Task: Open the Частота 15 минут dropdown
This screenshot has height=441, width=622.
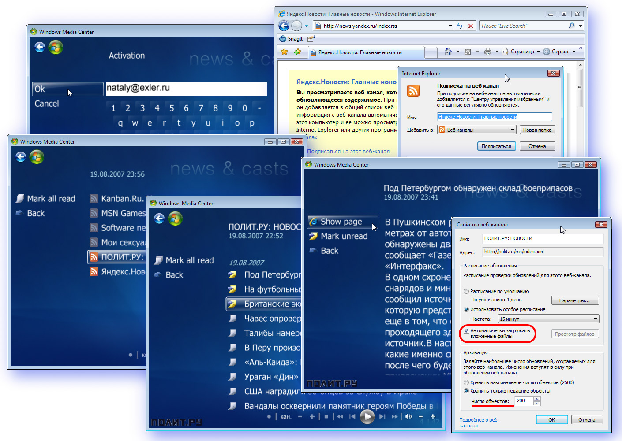Action: point(548,319)
